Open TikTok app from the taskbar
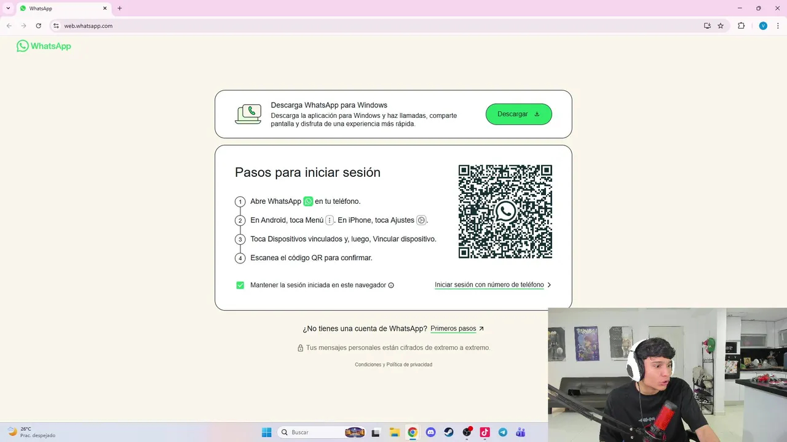 tap(484, 432)
